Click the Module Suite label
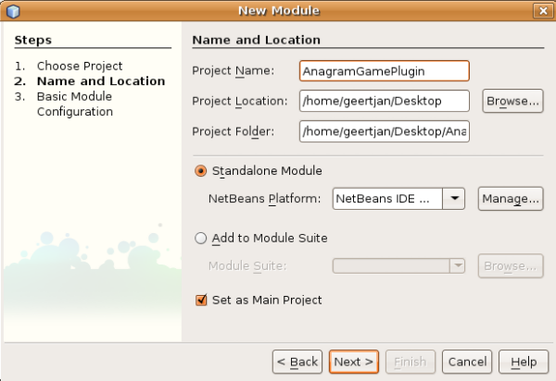 click(x=247, y=265)
